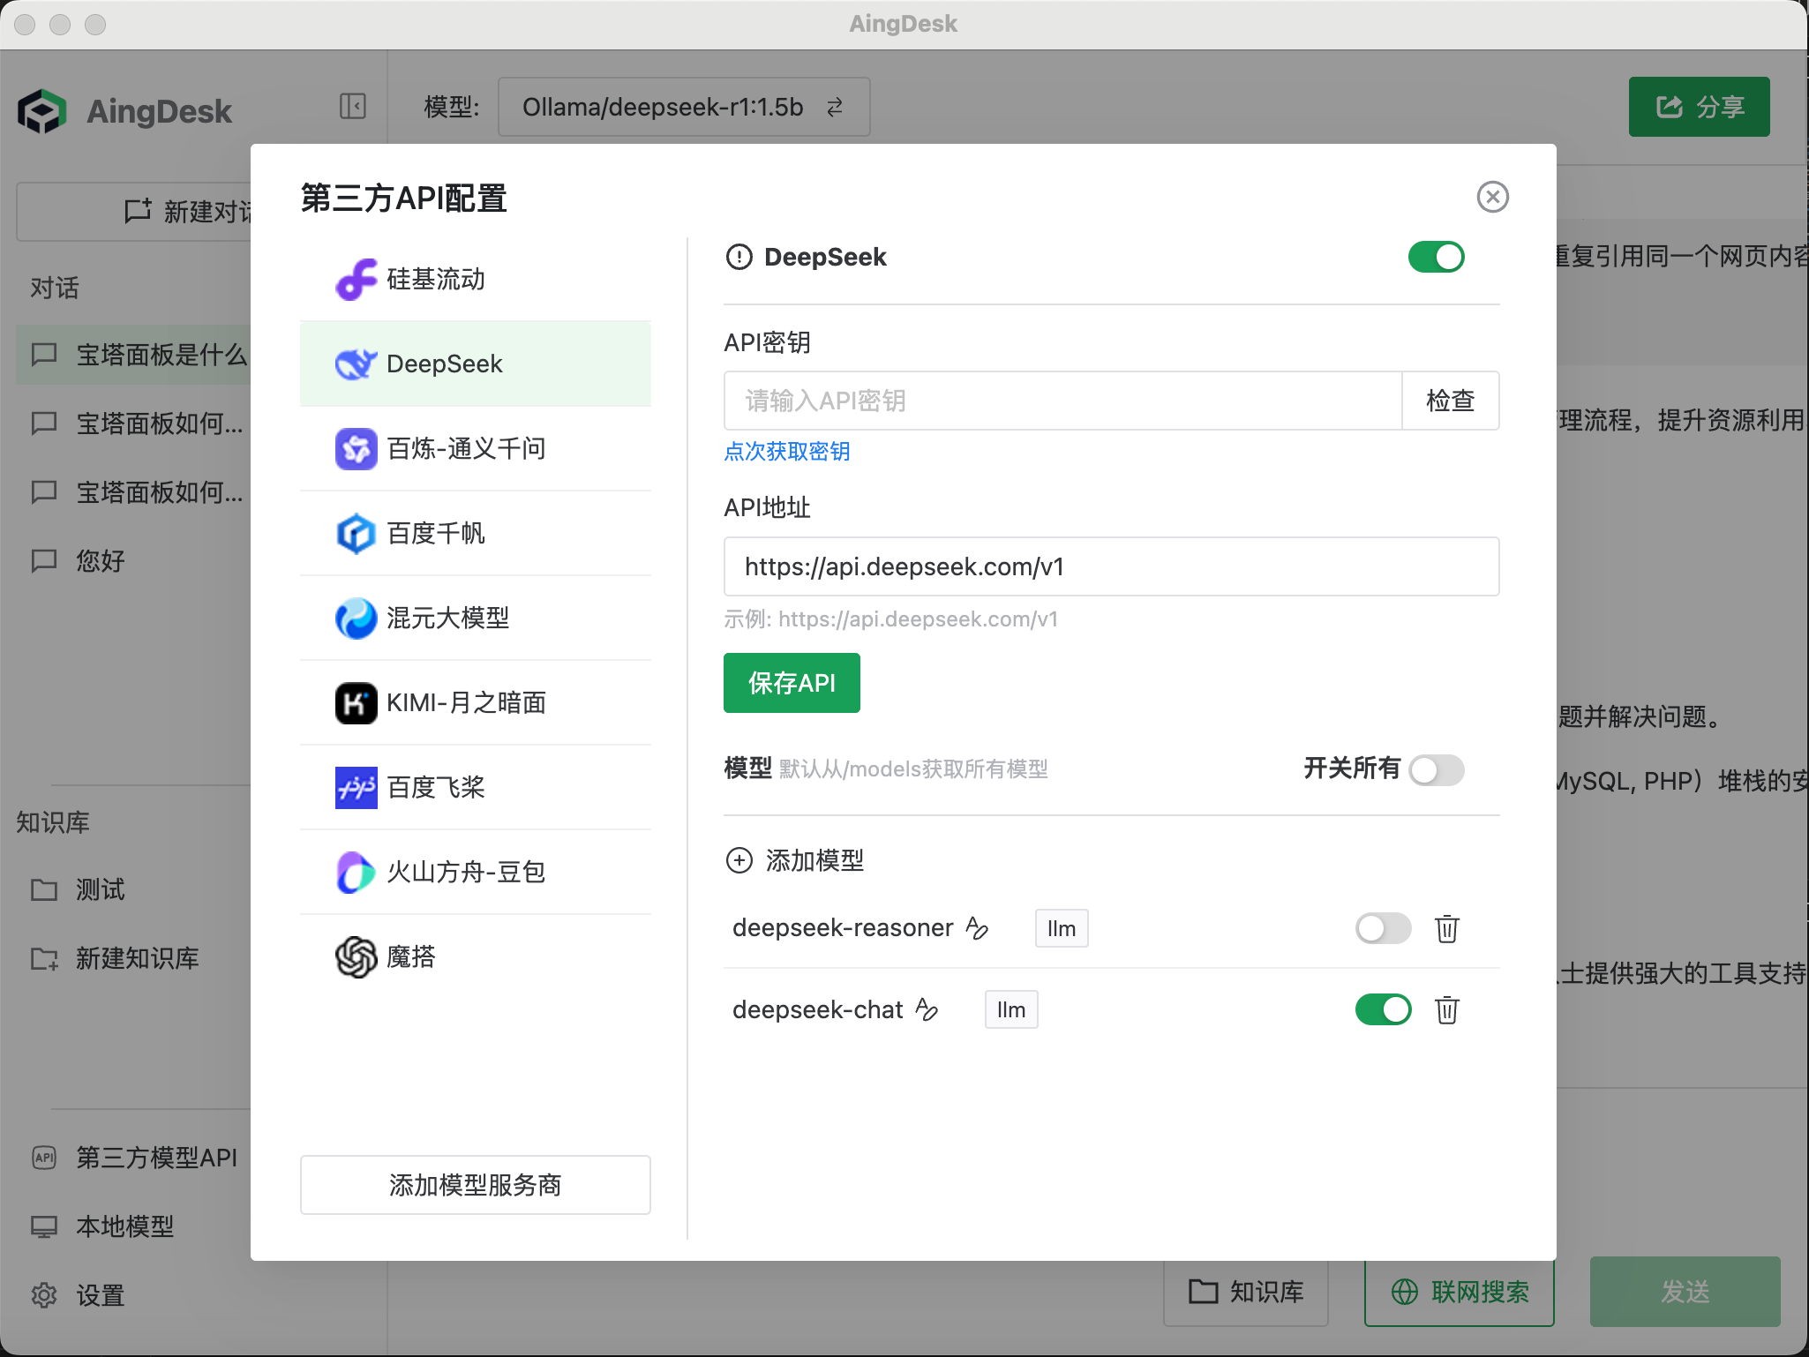
Task: Turn off the deepseek-chat model switch
Action: 1383,1009
